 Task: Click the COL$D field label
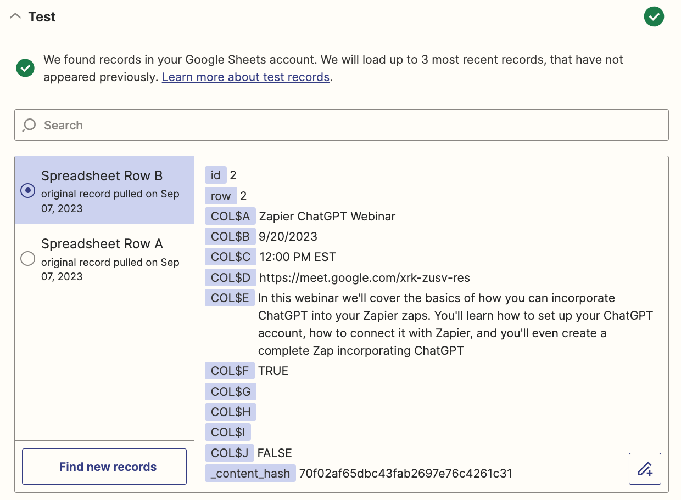231,277
